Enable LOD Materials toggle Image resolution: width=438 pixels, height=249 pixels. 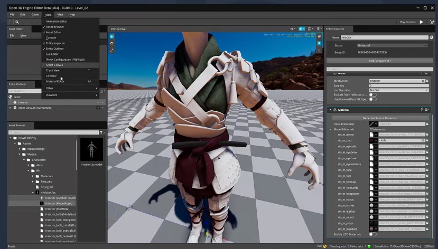373,234
